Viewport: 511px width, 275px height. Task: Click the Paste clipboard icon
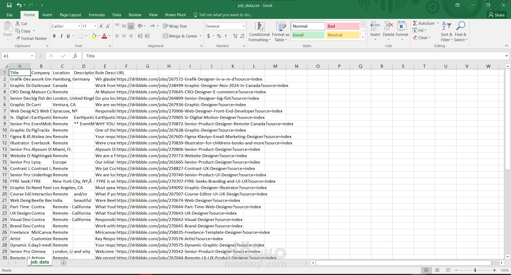8,27
